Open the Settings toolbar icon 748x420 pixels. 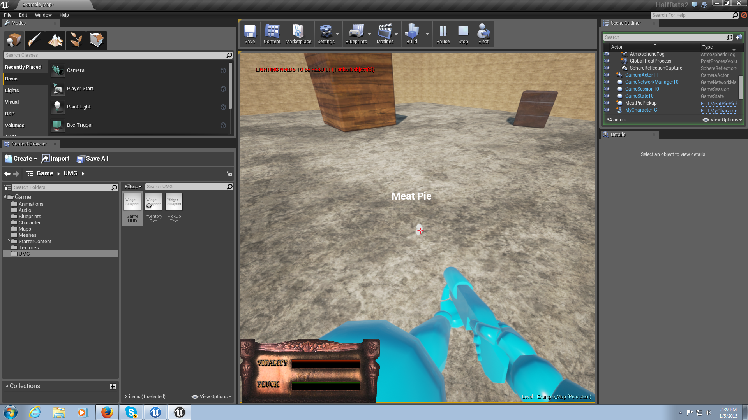pyautogui.click(x=326, y=34)
